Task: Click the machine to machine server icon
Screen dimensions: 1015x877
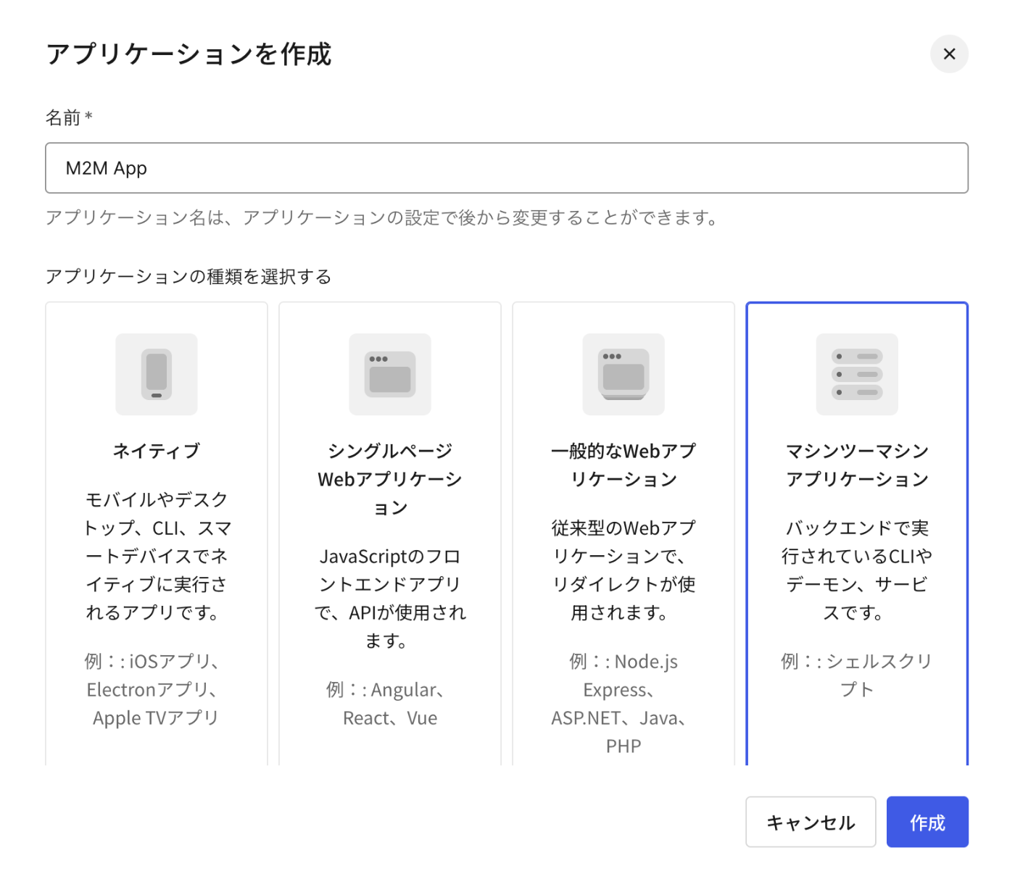Action: 857,375
